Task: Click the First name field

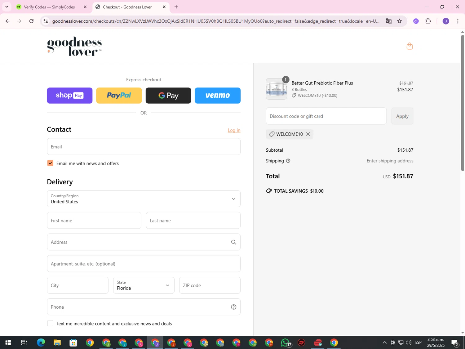Action: tap(94, 221)
